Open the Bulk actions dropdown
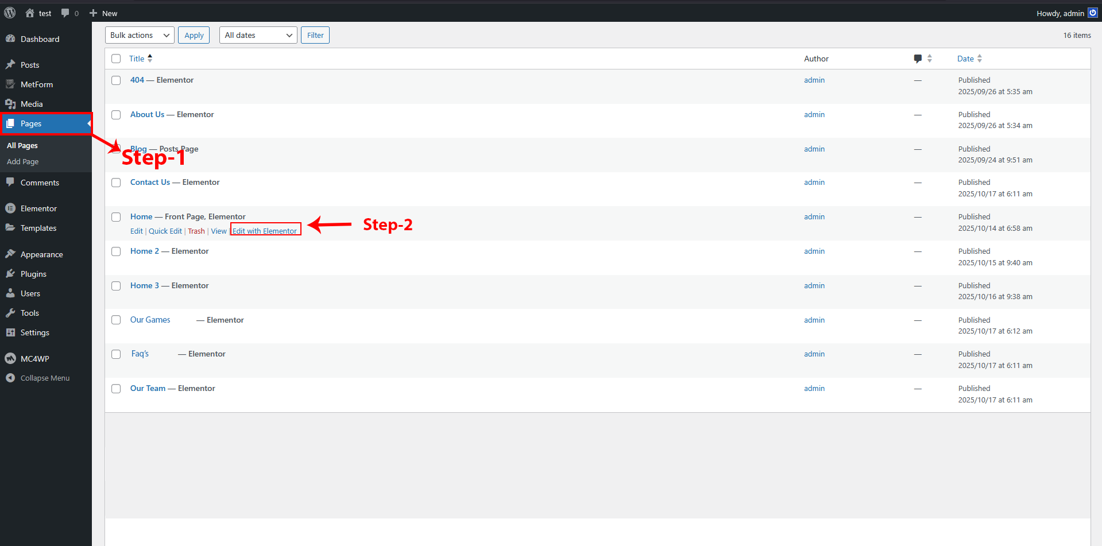 (x=140, y=35)
